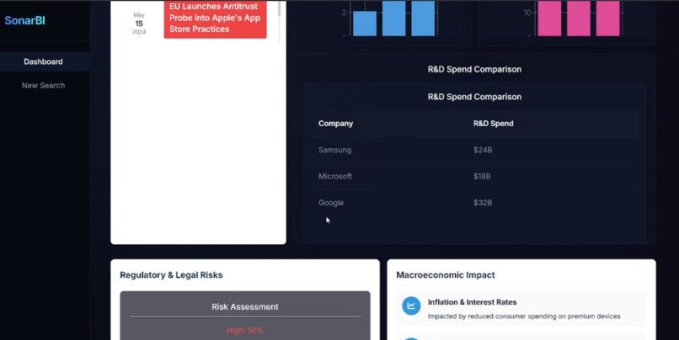Click the Company column header
The image size is (679, 340).
335,123
